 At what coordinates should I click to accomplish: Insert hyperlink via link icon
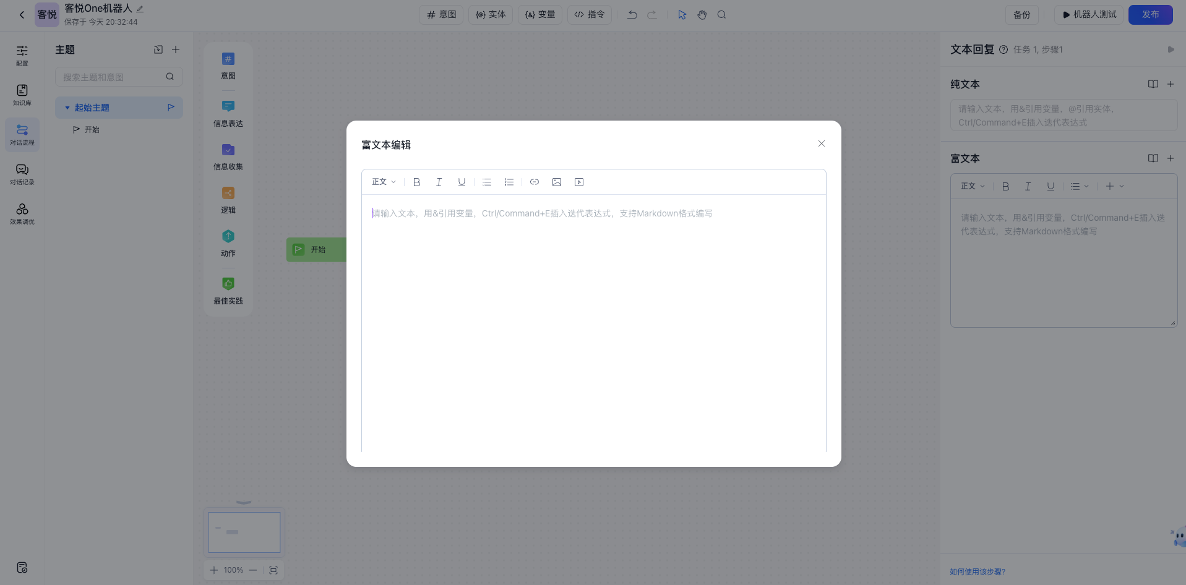tap(535, 182)
